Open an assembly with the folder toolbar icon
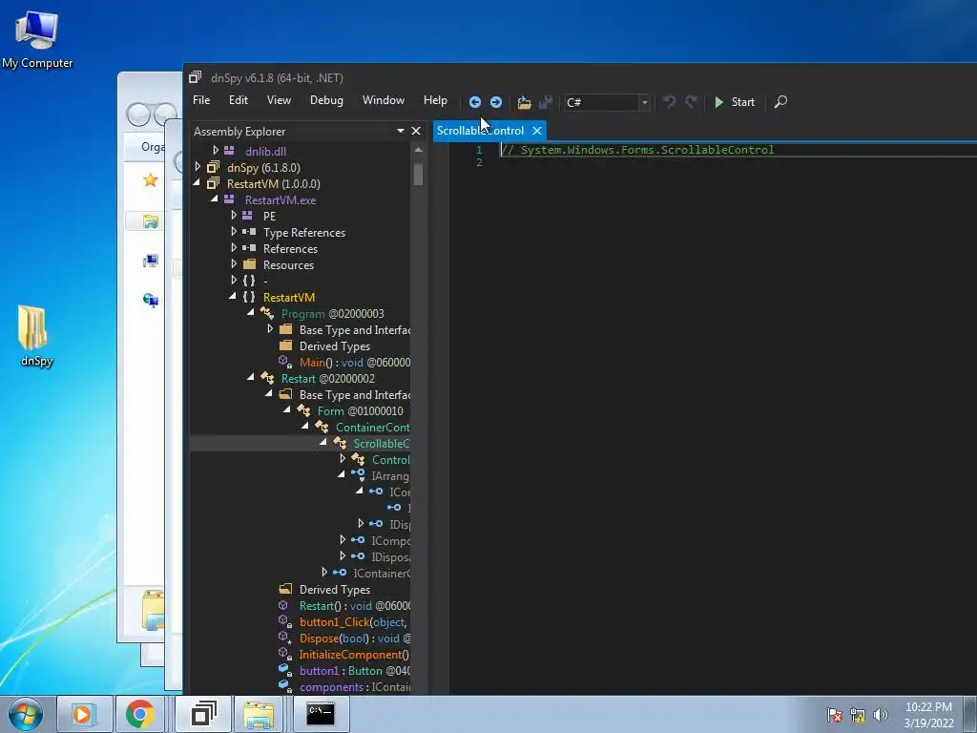The image size is (977, 733). (524, 102)
